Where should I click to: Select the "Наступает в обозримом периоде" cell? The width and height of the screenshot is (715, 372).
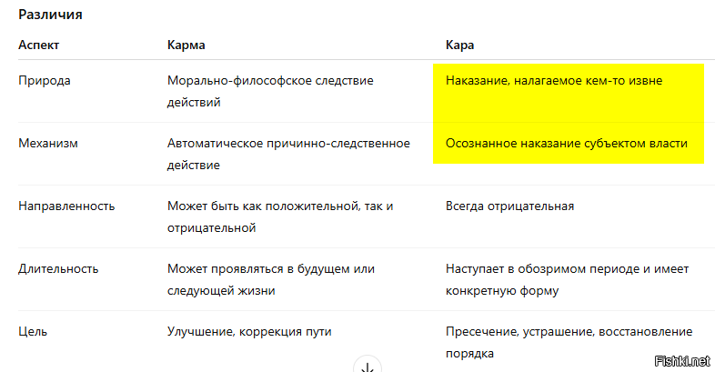(x=568, y=279)
